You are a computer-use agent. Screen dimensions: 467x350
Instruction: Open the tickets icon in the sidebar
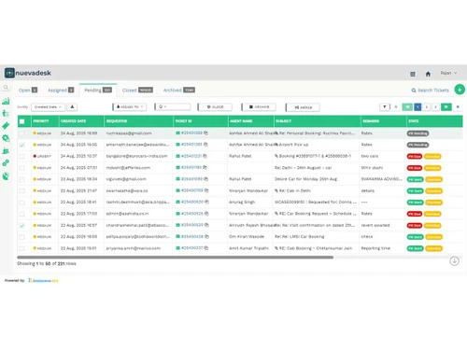(6, 126)
